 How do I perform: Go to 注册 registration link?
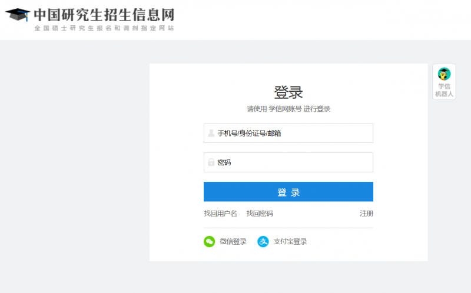[x=366, y=214]
